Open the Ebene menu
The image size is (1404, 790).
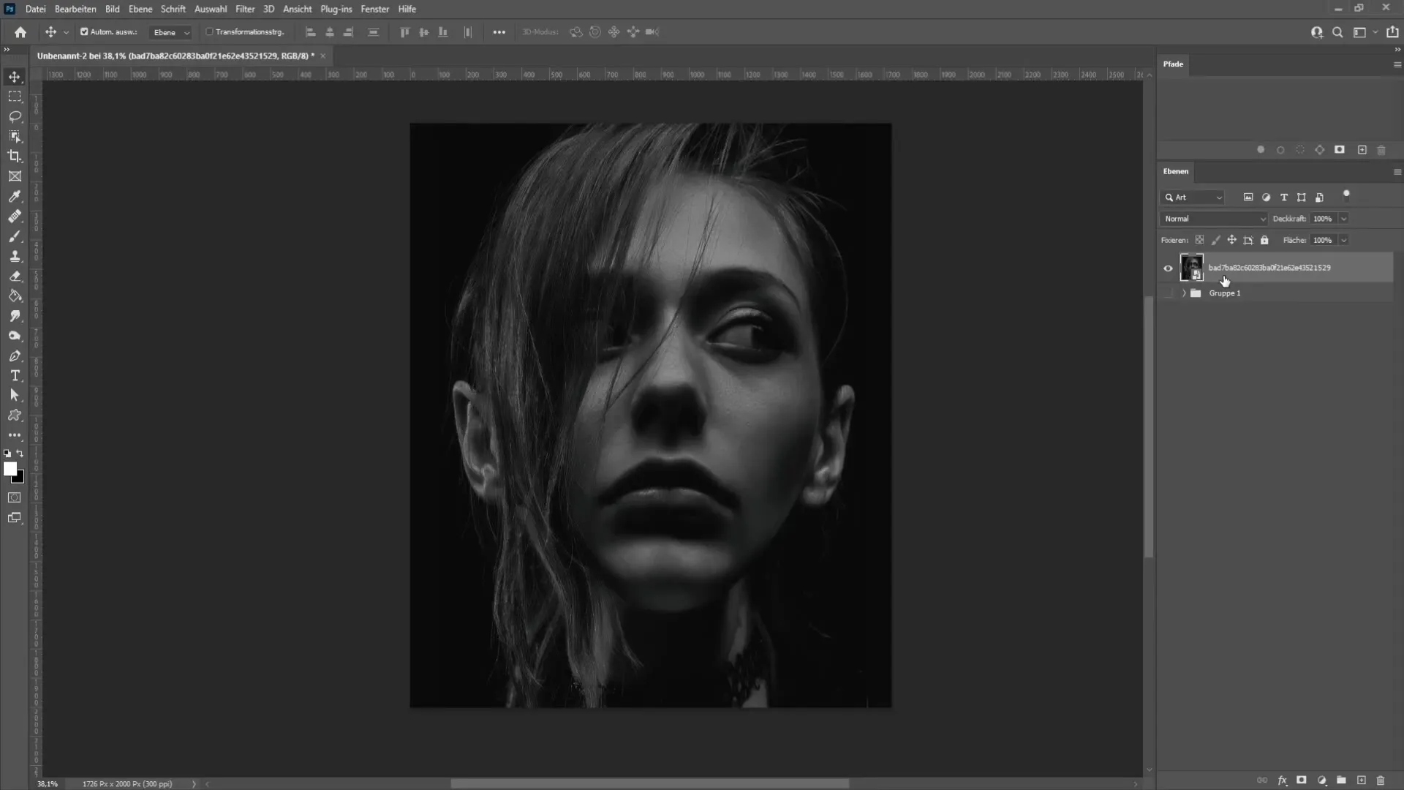pos(140,9)
